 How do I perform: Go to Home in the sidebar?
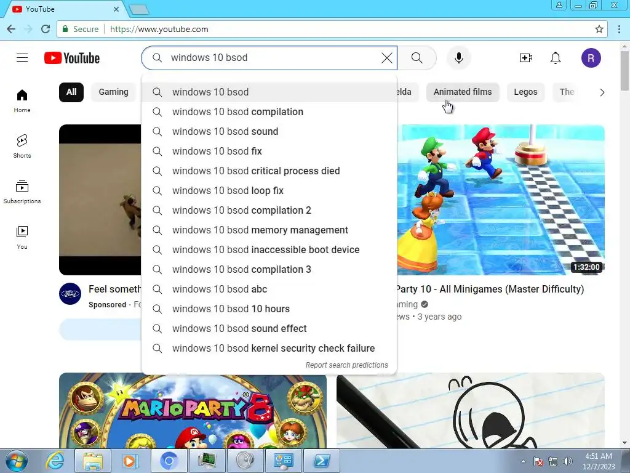(x=22, y=101)
